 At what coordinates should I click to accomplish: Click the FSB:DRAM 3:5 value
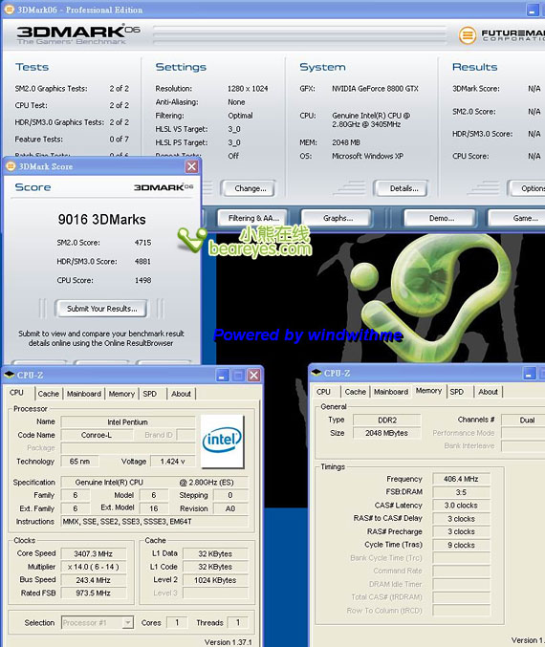coord(461,492)
